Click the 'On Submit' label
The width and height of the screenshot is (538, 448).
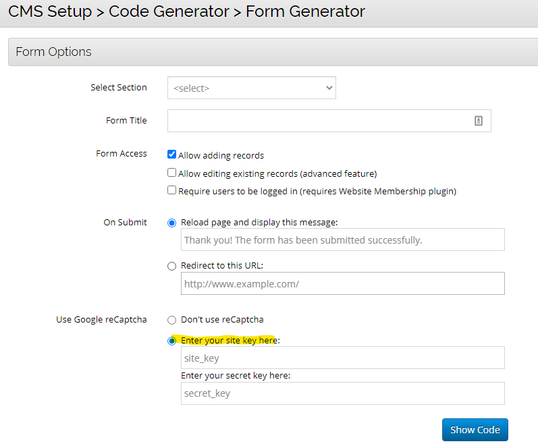[126, 222]
